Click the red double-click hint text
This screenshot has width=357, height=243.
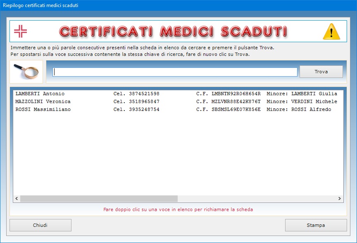point(178,209)
